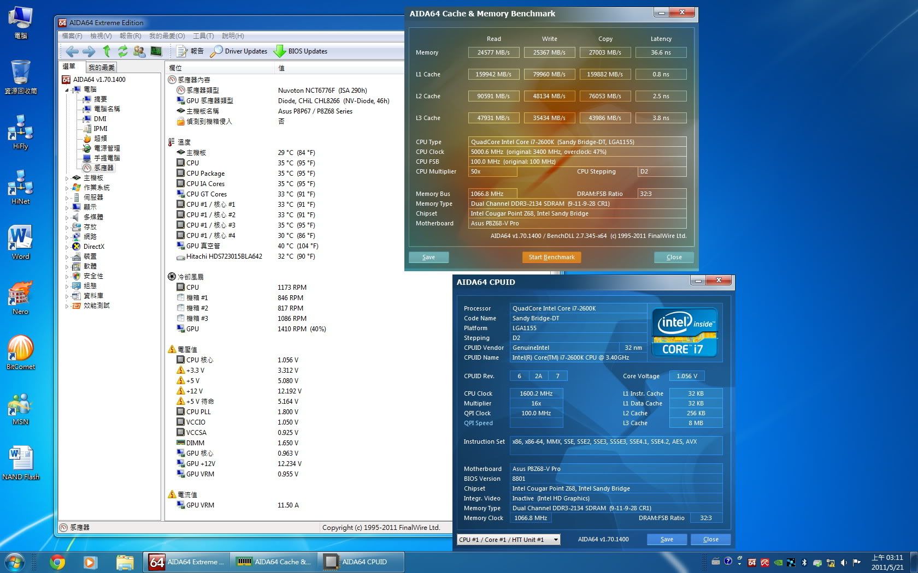Switch to the 我的最愛 tab

102,67
